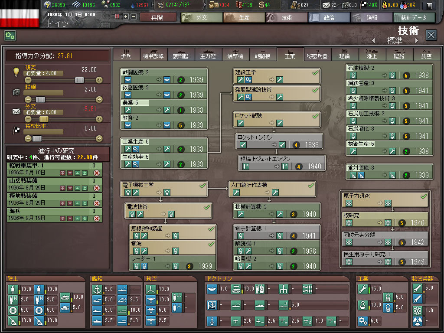Increase 研究 leadership allocation with plus button
Image resolution: width=444 pixels, height=333 pixels.
click(x=99, y=80)
